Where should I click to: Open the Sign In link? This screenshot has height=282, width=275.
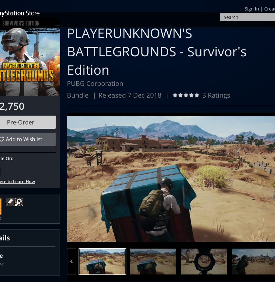251,9
